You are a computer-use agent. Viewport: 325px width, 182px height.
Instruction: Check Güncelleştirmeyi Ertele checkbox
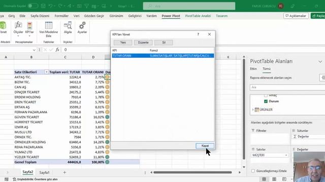(253, 171)
